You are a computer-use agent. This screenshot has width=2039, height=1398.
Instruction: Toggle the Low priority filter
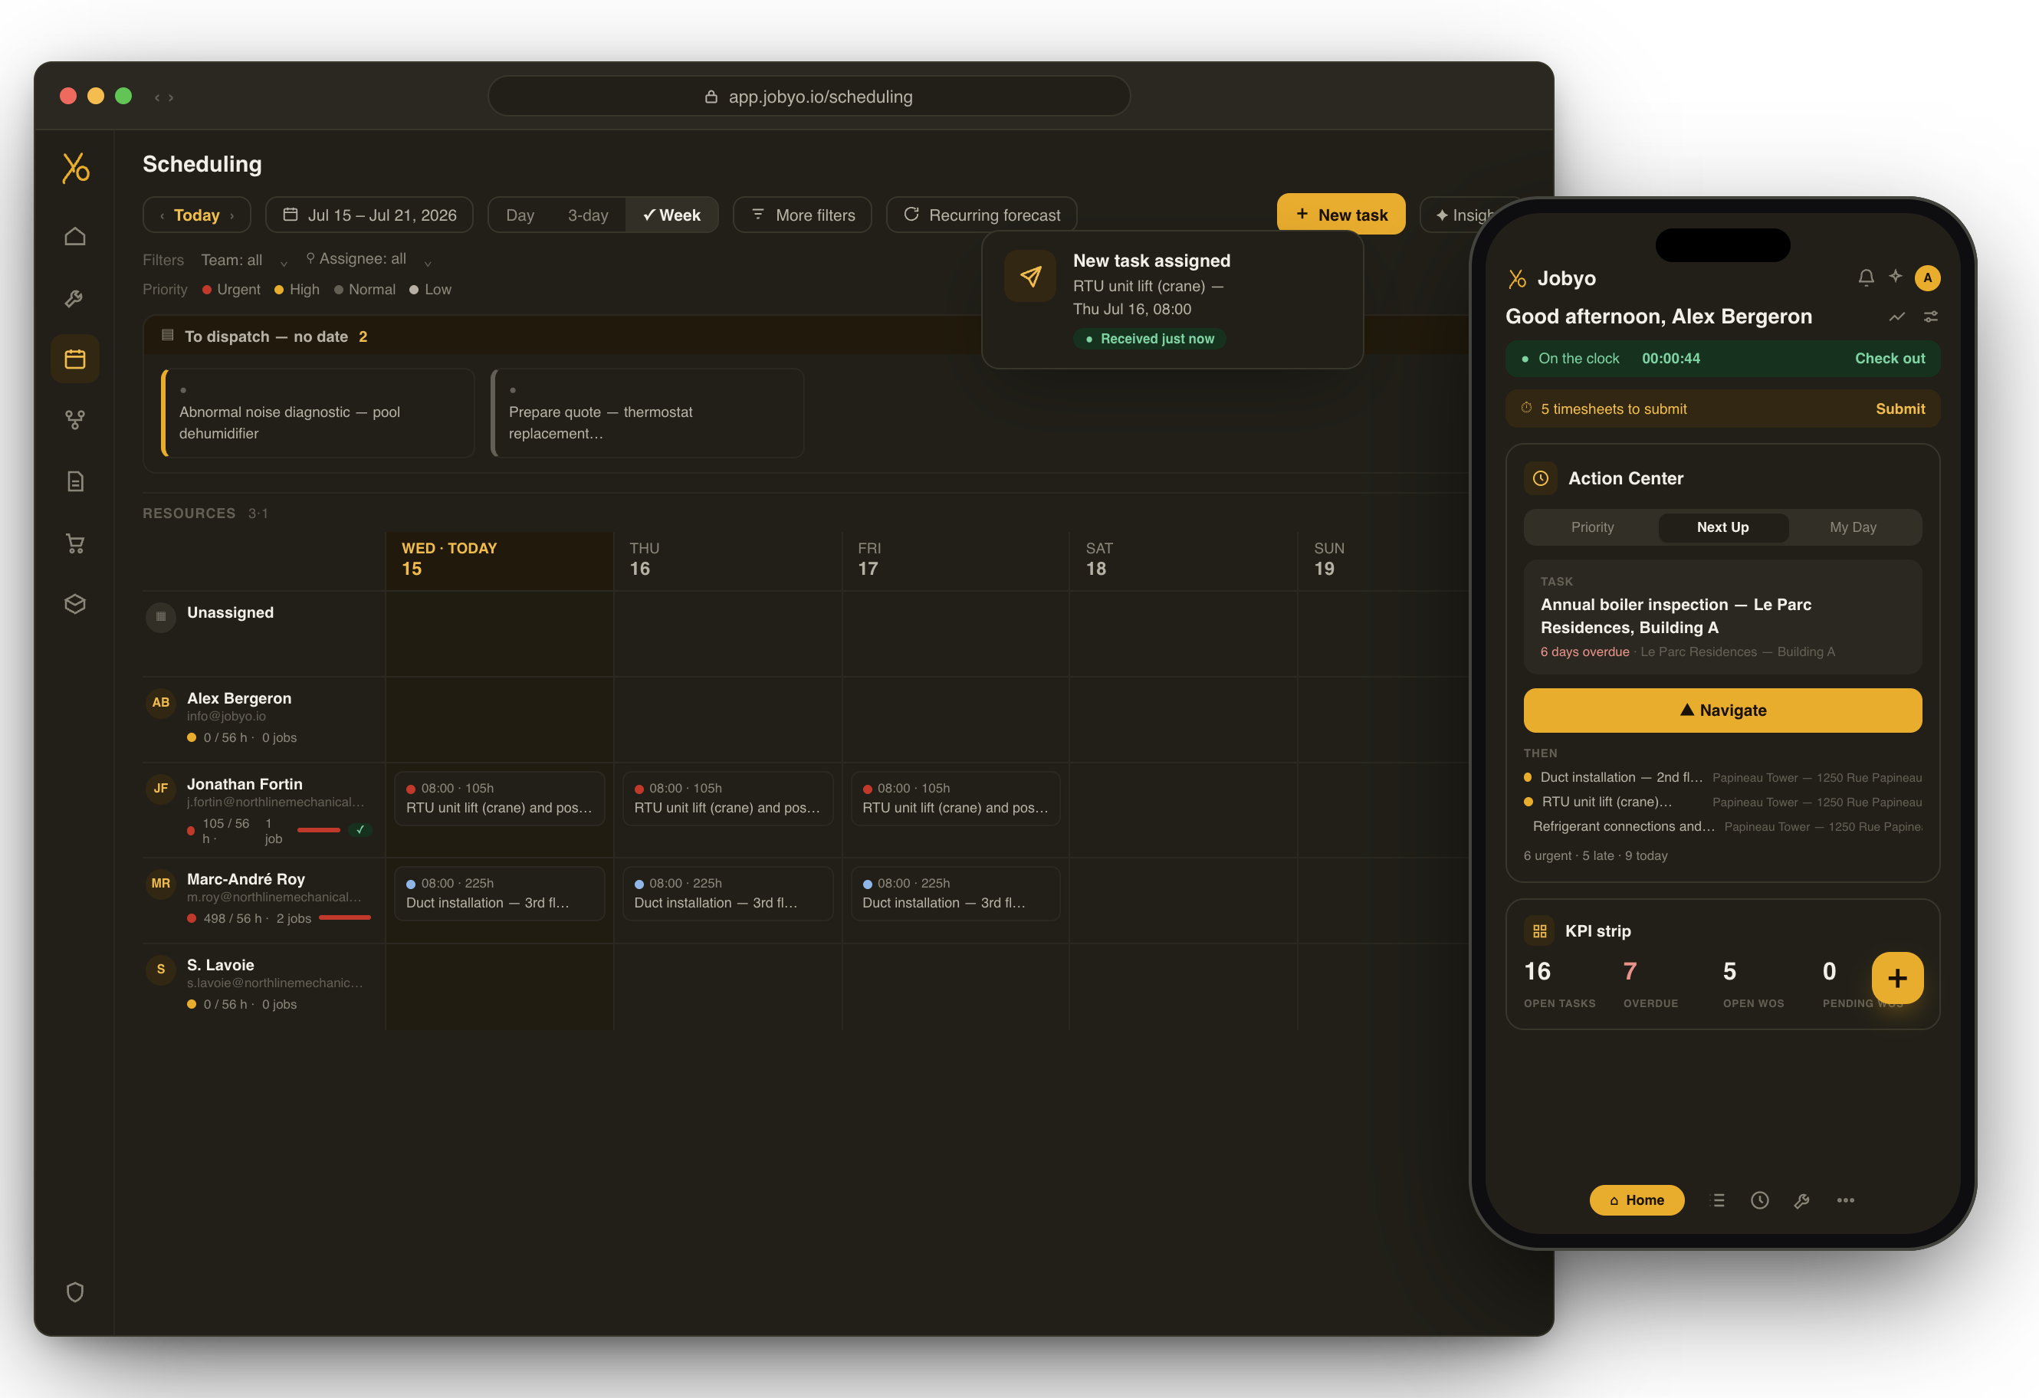(430, 290)
